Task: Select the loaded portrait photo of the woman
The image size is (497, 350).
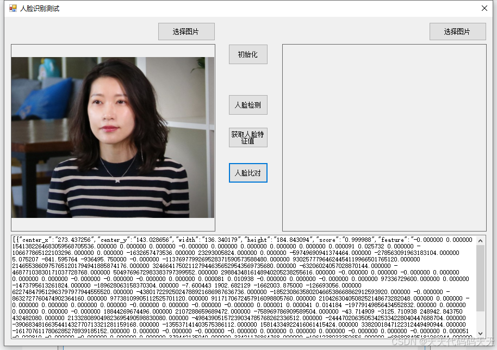Action: click(113, 137)
